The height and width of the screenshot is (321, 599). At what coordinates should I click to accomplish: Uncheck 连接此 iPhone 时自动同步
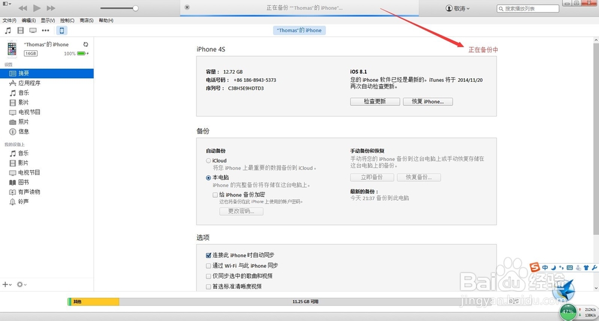208,255
